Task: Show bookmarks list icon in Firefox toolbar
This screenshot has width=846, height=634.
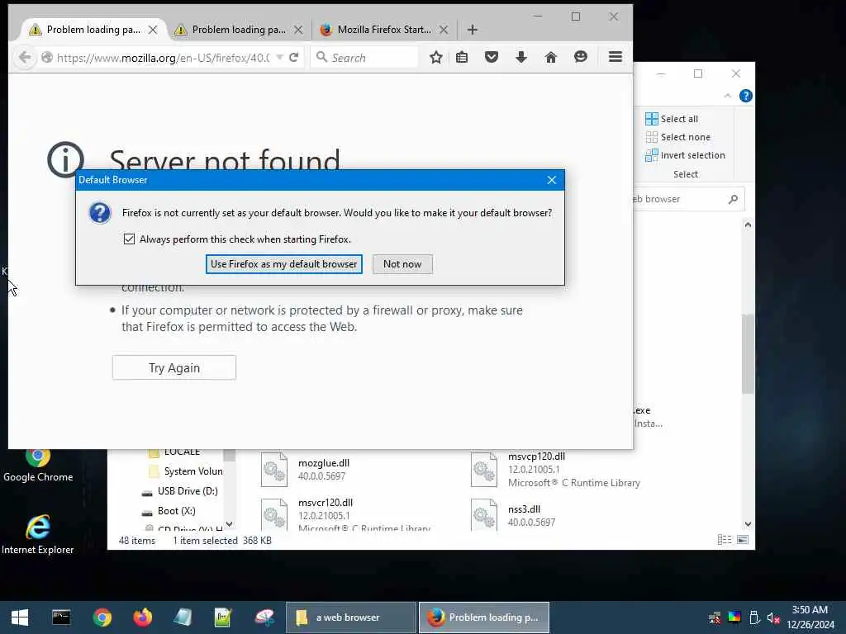Action: click(x=462, y=57)
